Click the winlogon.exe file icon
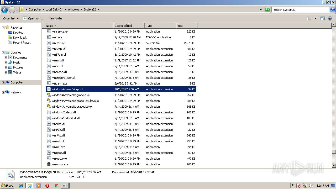 49,164
